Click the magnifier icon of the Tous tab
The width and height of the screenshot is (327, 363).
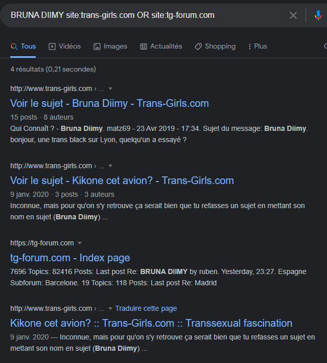[14, 47]
